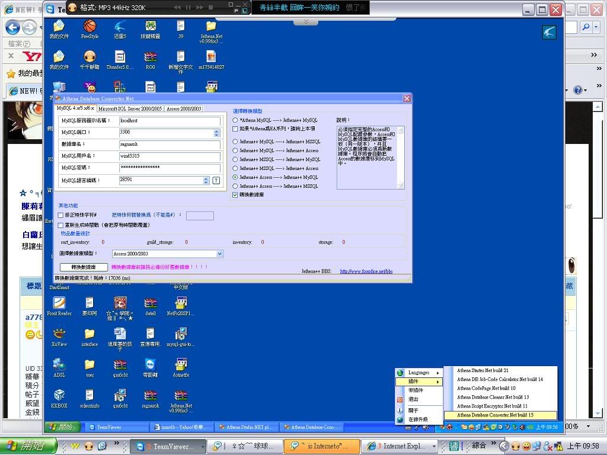Image resolution: width=607 pixels, height=455 pixels.
Task: Open the 迅雷5 desktop icon
Action: tap(120, 28)
